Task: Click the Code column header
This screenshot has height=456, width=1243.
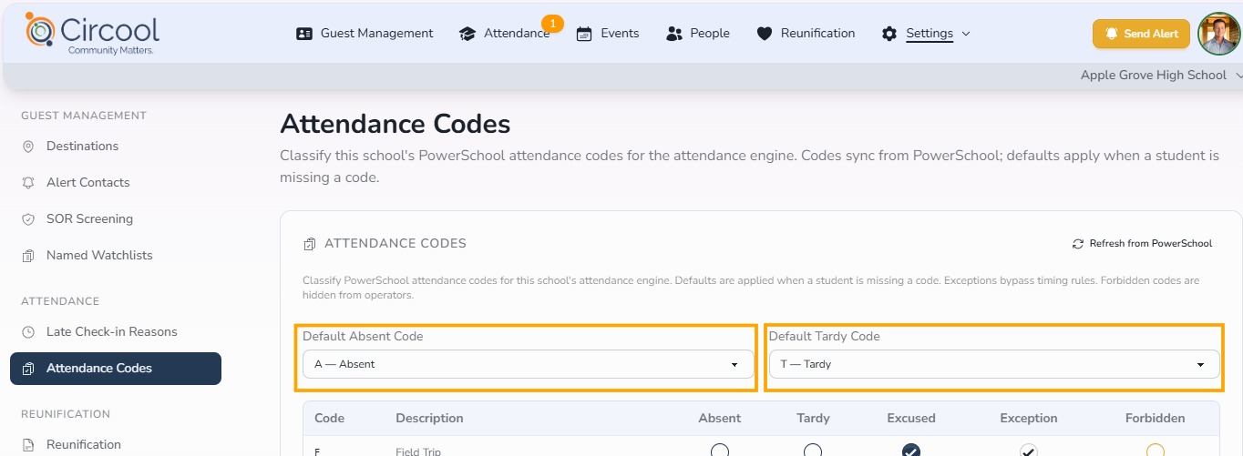Action: click(x=329, y=419)
